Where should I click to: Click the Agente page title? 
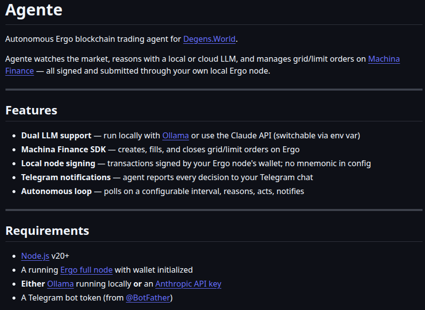(34, 10)
